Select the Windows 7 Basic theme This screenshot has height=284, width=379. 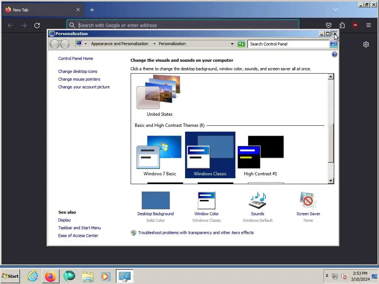160,155
